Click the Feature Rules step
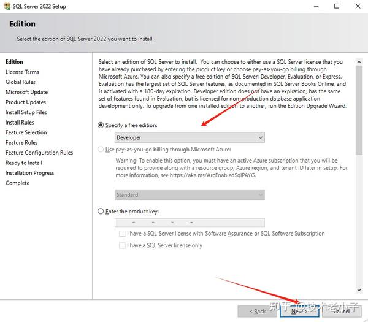The width and height of the screenshot is (368, 322). 21,142
